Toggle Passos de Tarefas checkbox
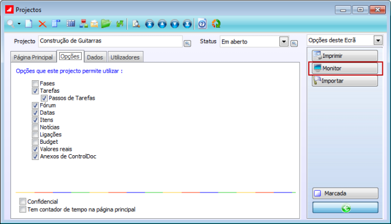Screen dimensions: 391x224 point(44,98)
